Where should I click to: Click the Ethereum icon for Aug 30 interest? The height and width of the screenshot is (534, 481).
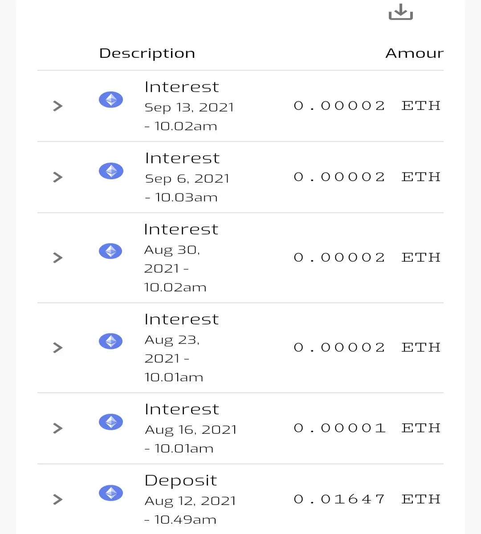pyautogui.click(x=111, y=251)
